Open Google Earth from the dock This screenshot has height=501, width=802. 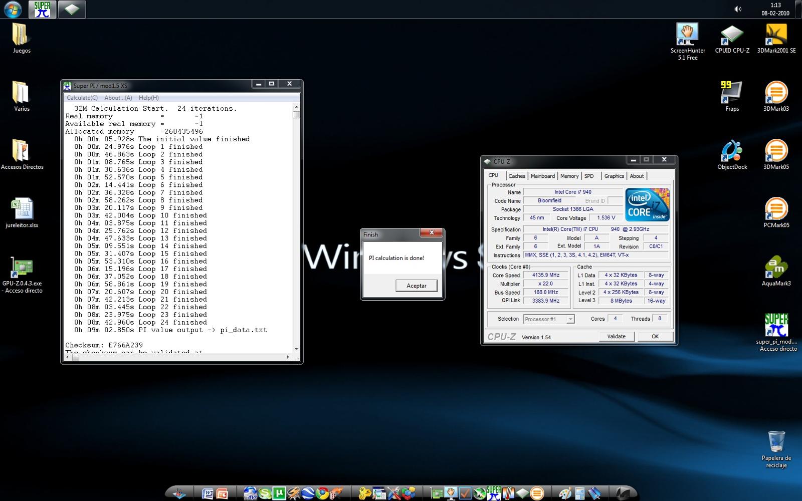click(x=308, y=493)
